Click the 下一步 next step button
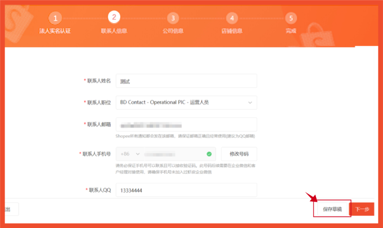Image resolution: width=383 pixels, height=228 pixels. point(362,209)
